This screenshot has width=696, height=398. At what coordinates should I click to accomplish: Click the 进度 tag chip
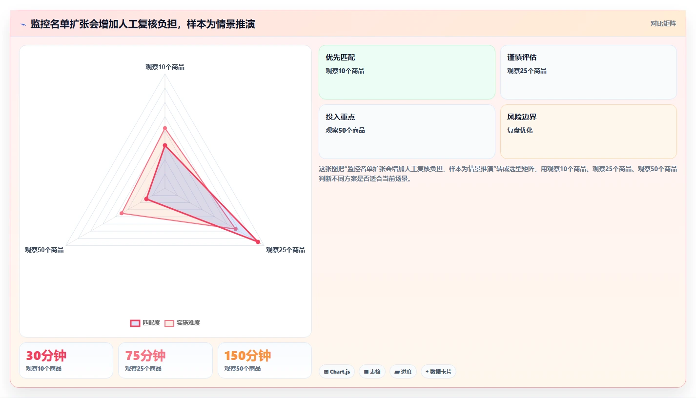coord(403,372)
